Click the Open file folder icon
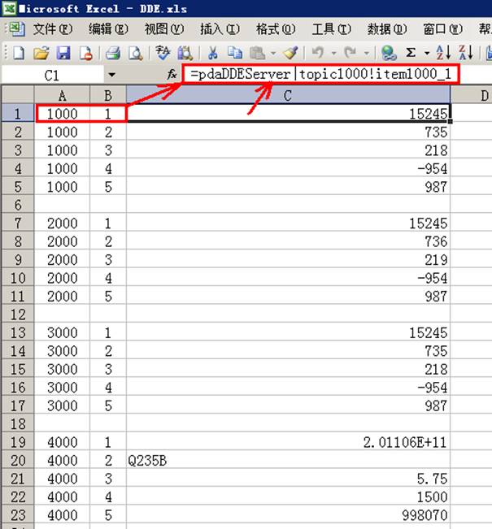Viewport: 492px width, 529px height. tap(41, 54)
